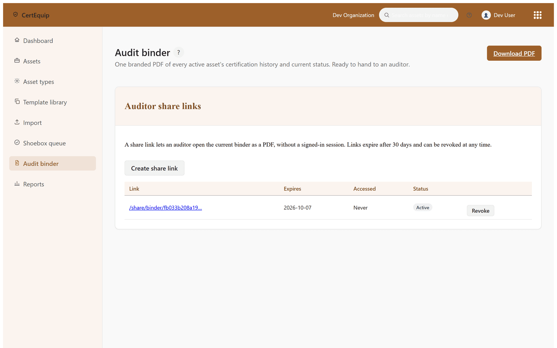Click the Asset types gear icon
The image size is (557, 348).
point(17,81)
